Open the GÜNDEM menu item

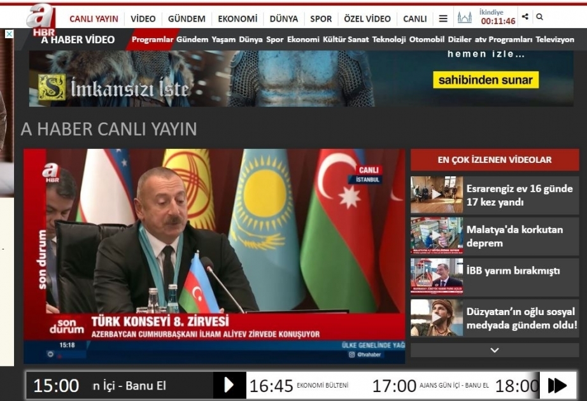pos(187,18)
